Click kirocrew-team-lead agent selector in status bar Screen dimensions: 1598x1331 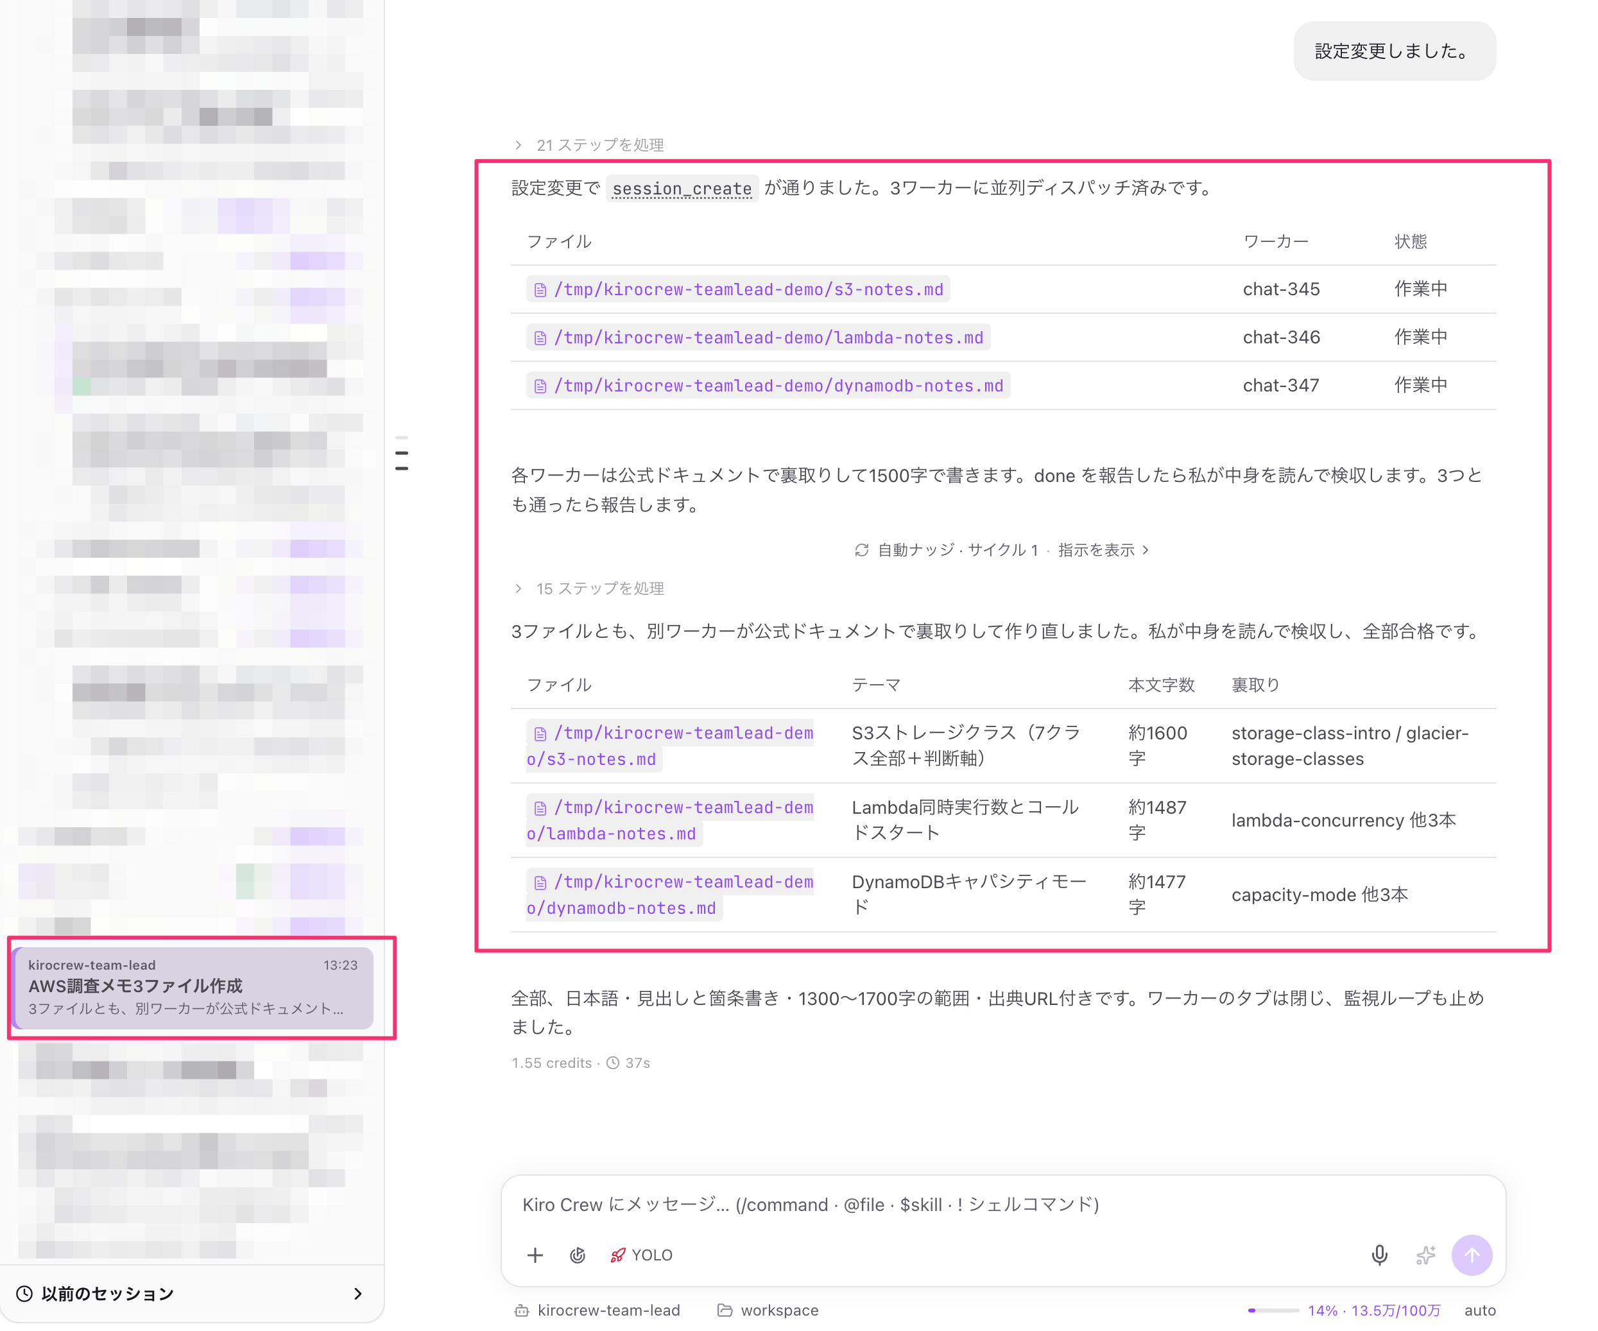[x=597, y=1310]
